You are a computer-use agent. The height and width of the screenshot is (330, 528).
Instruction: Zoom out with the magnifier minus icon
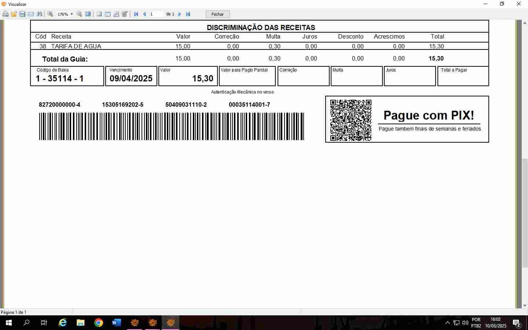click(79, 14)
